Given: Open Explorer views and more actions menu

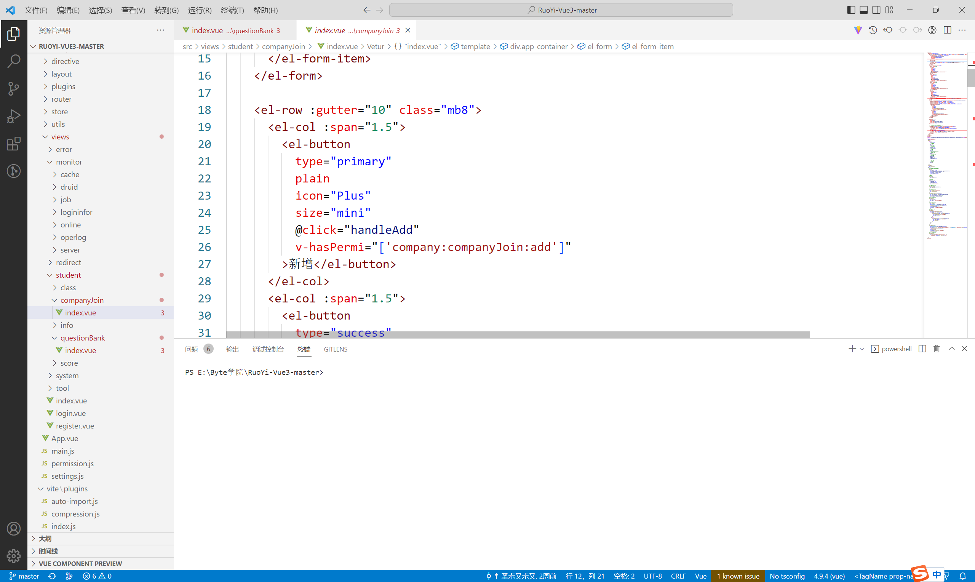Looking at the screenshot, I should [160, 30].
